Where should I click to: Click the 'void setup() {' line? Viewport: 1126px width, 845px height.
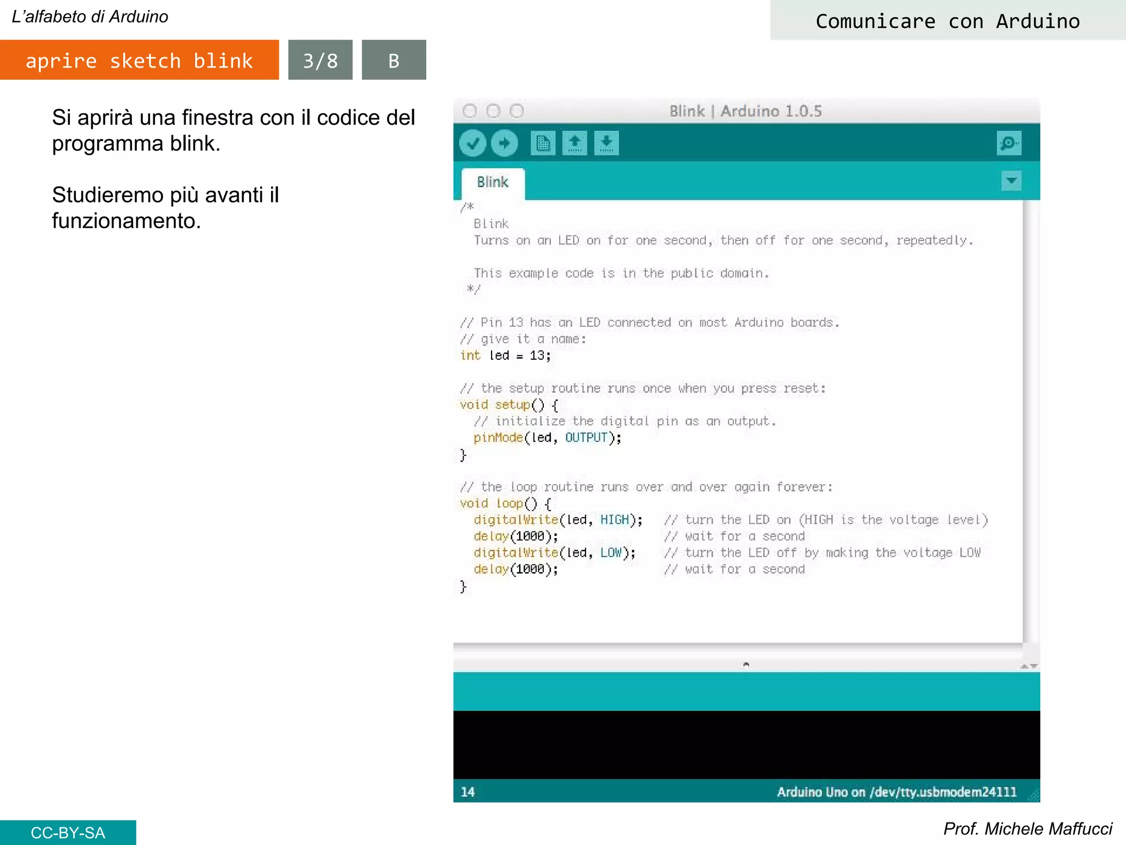509,405
